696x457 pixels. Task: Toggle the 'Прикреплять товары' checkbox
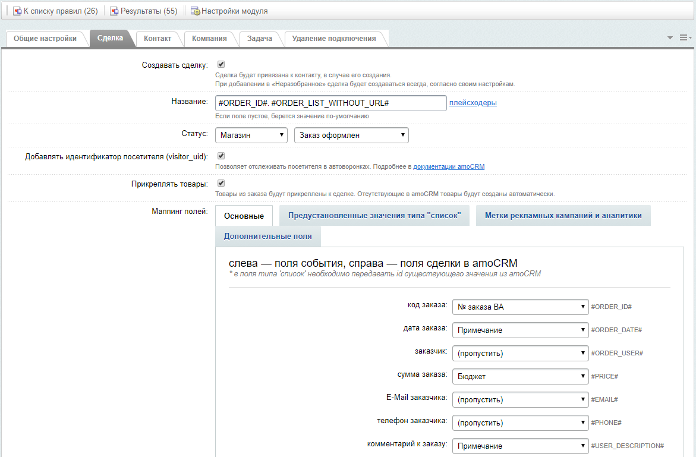220,184
